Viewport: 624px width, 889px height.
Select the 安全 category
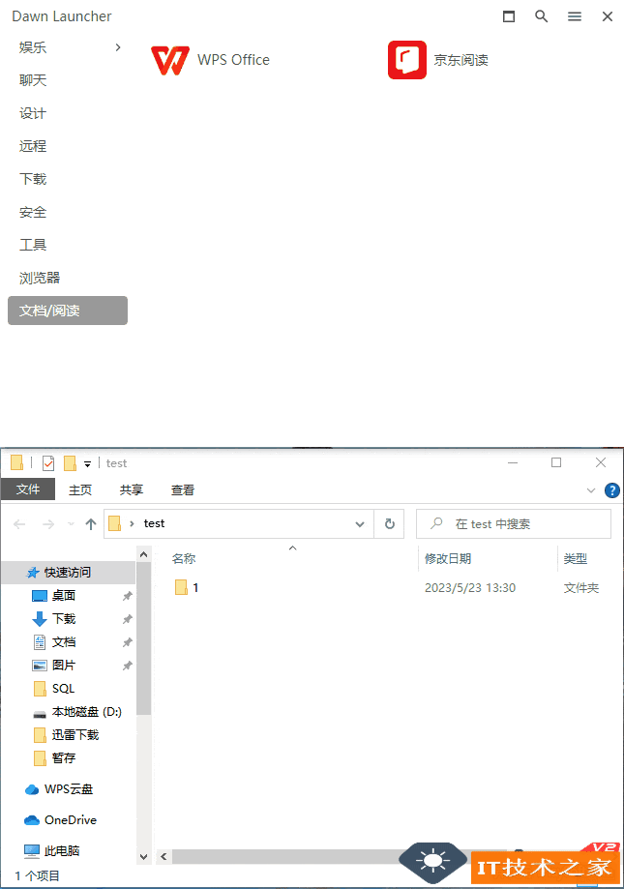[33, 212]
